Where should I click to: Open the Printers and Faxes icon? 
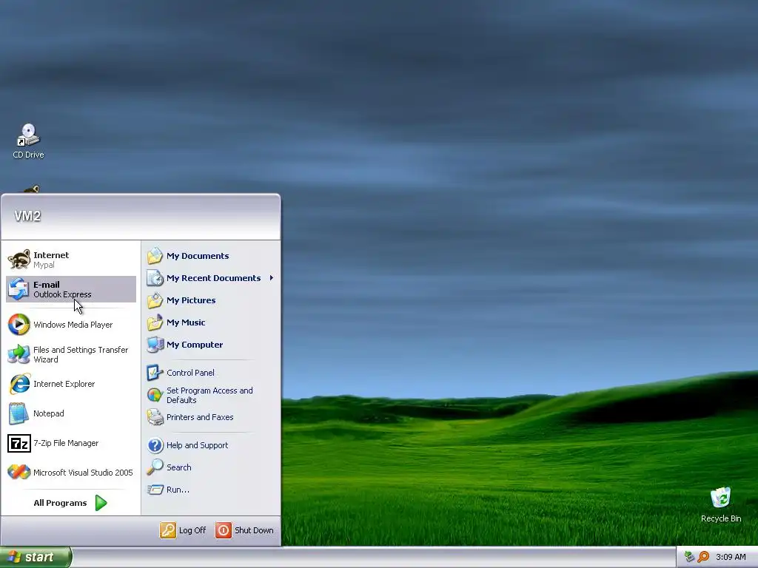[x=155, y=417]
